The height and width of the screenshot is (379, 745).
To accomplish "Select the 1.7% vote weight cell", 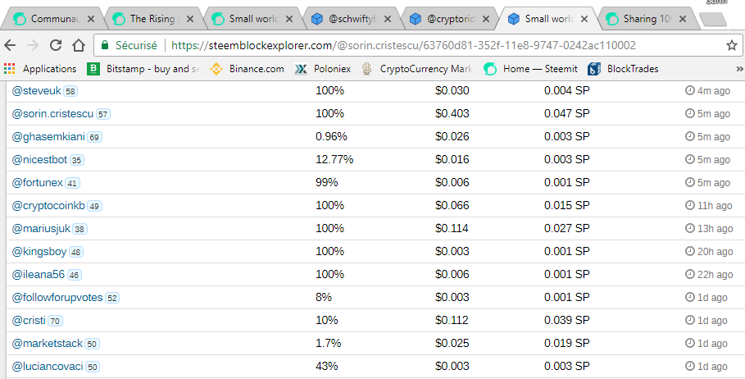I will coord(329,344).
